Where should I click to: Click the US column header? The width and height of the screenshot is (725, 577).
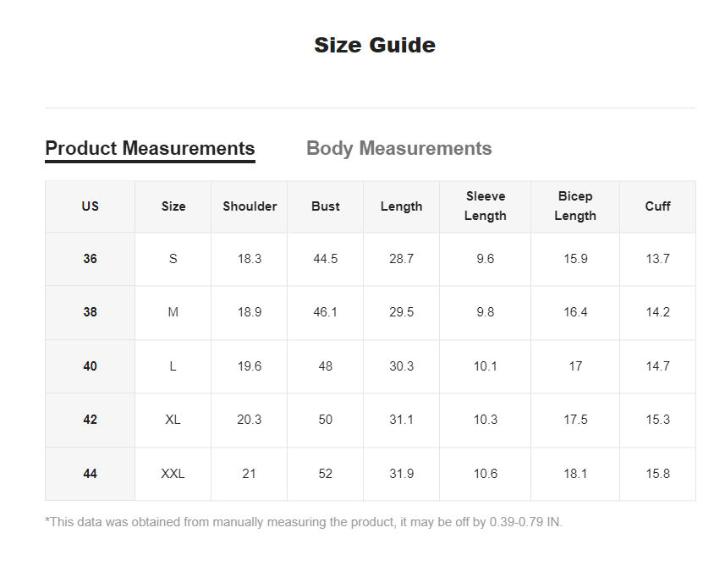(91, 206)
